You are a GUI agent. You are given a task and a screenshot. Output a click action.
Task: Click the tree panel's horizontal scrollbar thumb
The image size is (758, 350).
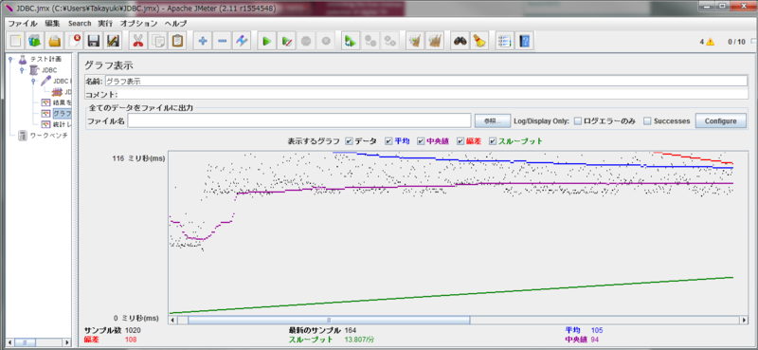tap(25, 342)
